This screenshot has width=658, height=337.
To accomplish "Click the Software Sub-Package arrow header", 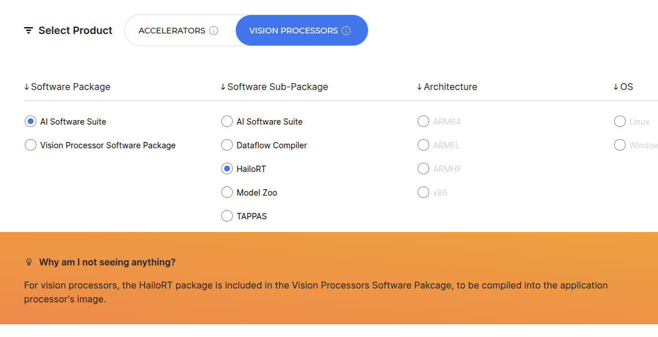I will point(223,87).
